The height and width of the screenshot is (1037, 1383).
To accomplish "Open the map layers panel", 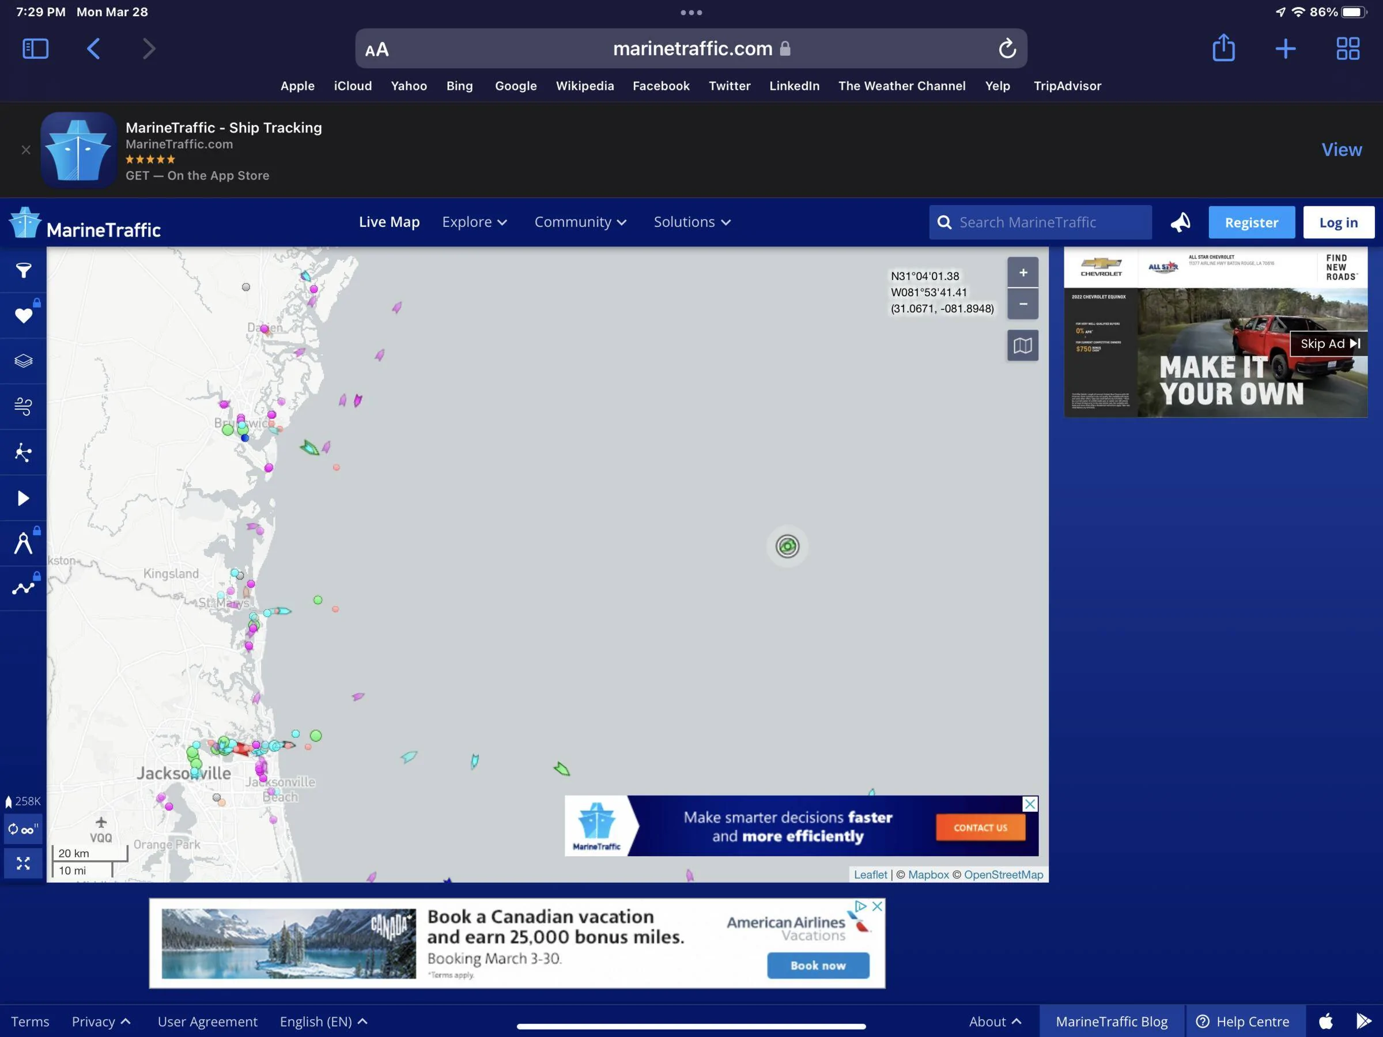I will click(23, 361).
